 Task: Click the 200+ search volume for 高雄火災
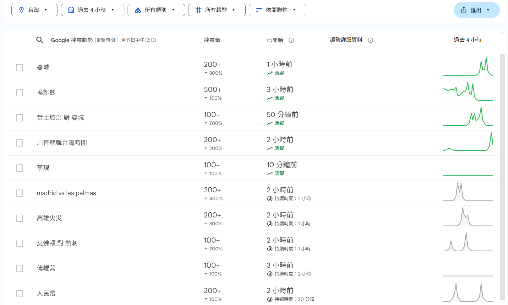(x=212, y=215)
